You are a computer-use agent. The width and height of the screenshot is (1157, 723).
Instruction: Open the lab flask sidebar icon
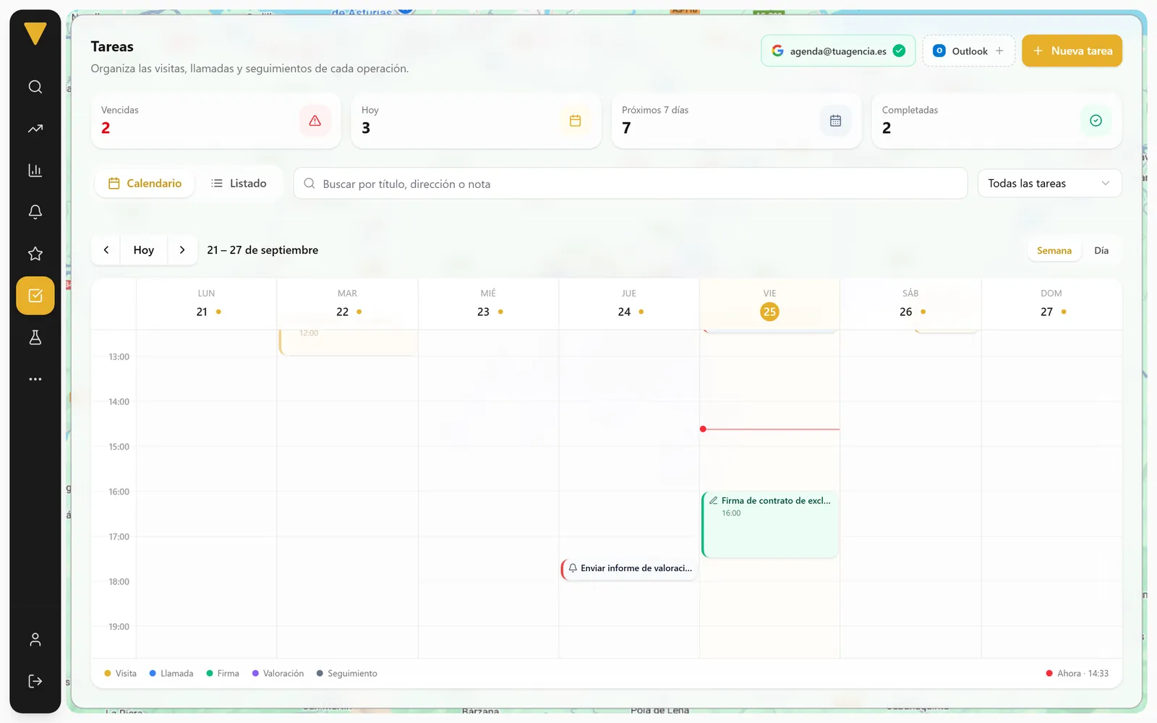35,338
